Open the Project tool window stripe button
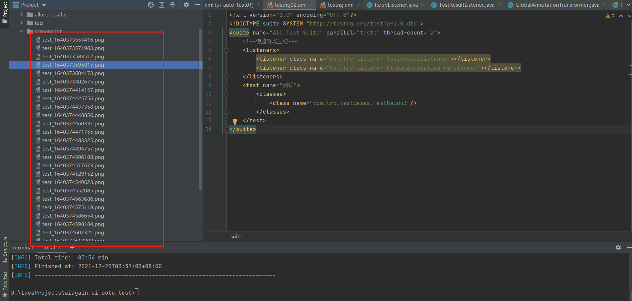Screen dimensions: 632x301 coord(5,12)
